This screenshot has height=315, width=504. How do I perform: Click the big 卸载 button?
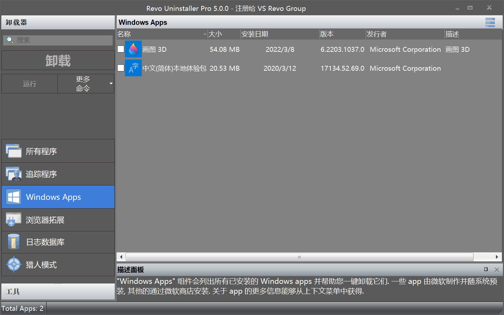58,61
